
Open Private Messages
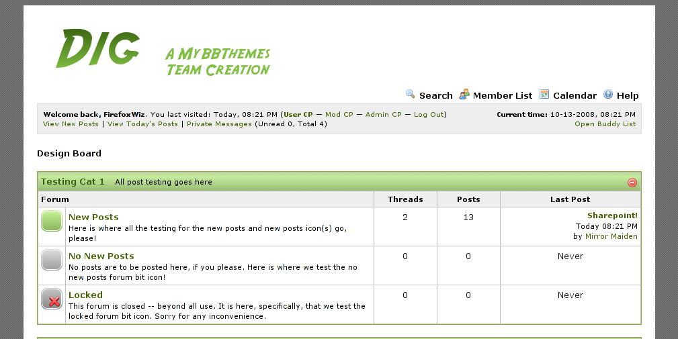pos(219,124)
